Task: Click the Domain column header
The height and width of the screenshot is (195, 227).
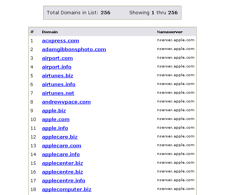Action: (x=50, y=32)
